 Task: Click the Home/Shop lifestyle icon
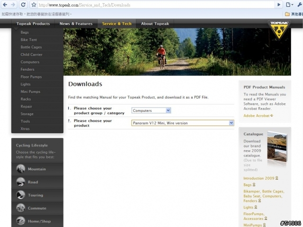point(20,221)
